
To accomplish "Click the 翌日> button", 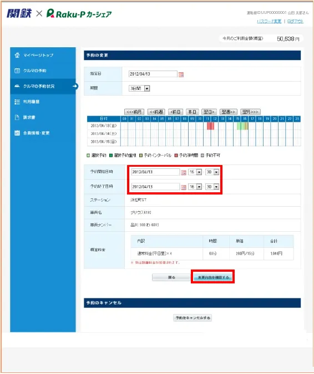I will coord(209,112).
